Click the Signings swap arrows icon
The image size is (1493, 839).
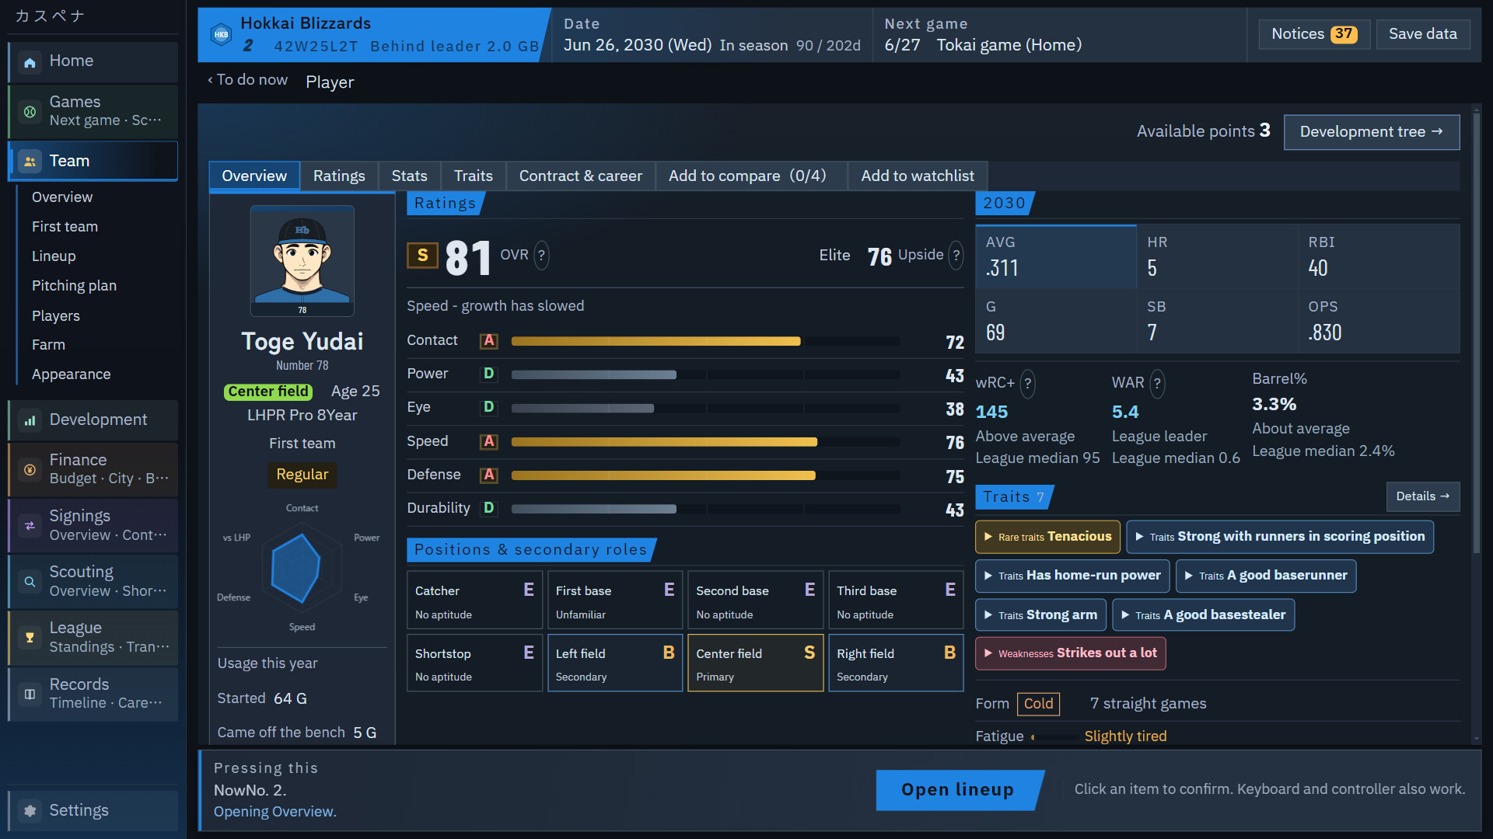coord(30,525)
